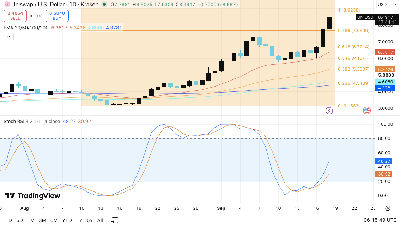Open chart settings gear on time axis
The width and height of the screenshot is (400, 225).
(388, 208)
